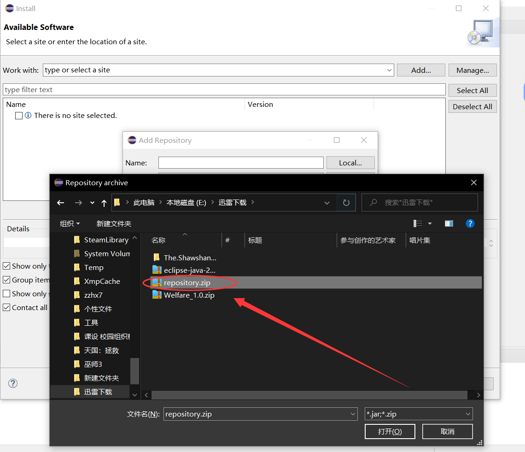Check the no site selected checkbox
This screenshot has height=452, width=525.
[19, 116]
